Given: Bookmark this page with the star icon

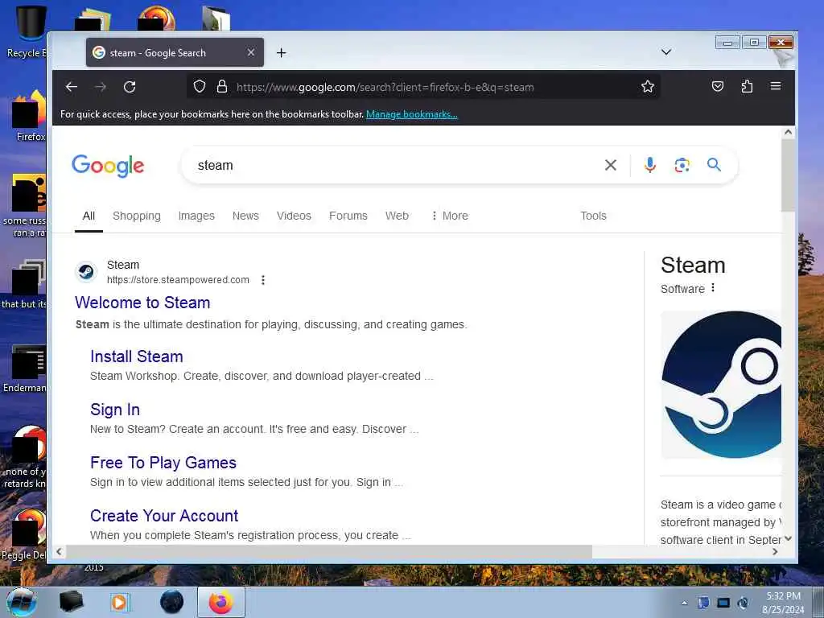Looking at the screenshot, I should click(648, 86).
